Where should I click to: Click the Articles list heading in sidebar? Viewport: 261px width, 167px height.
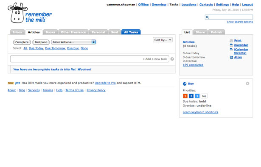[x=188, y=42]
